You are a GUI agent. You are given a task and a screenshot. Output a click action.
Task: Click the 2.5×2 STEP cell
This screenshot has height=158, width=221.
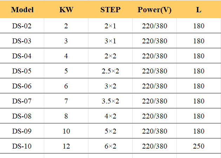click(x=110, y=71)
